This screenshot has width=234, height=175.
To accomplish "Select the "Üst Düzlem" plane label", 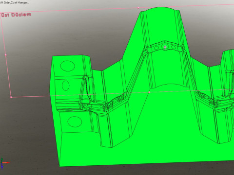I will click(x=16, y=15).
